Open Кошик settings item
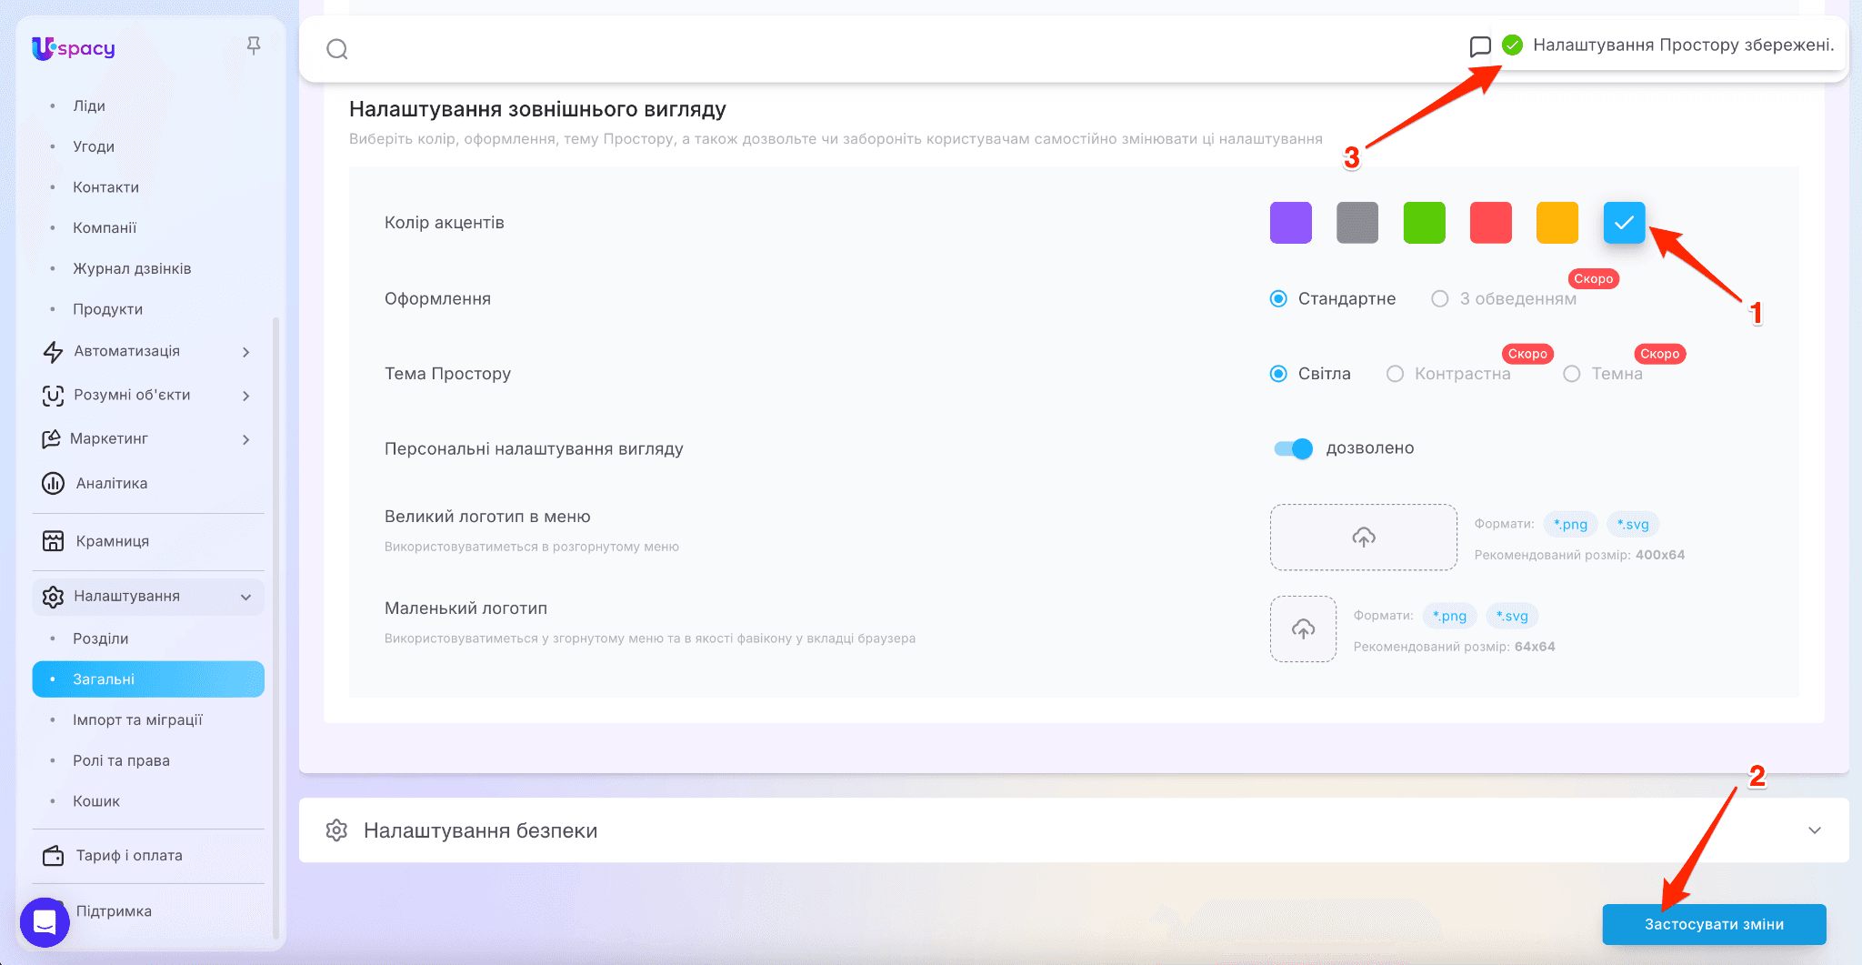The height and width of the screenshot is (965, 1862). pyautogui.click(x=96, y=801)
